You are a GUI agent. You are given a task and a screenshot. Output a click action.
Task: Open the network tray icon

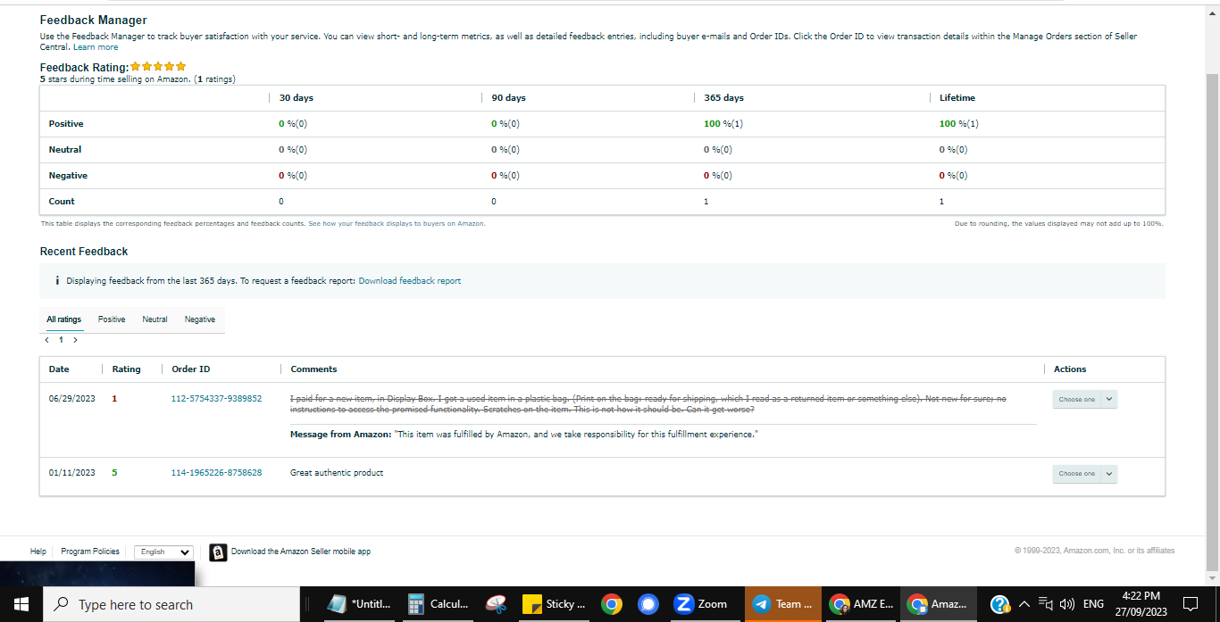tap(1045, 604)
